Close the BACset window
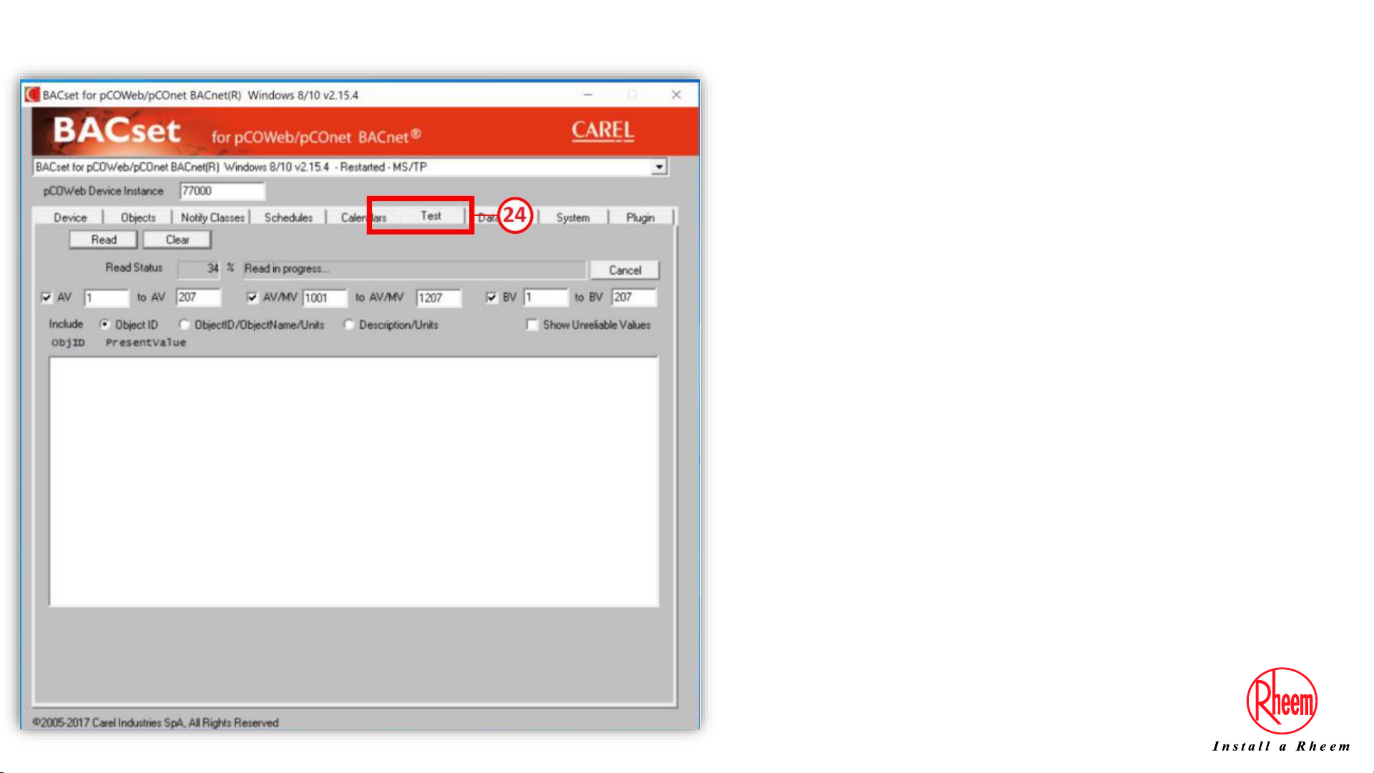The image size is (1374, 773). tap(676, 94)
